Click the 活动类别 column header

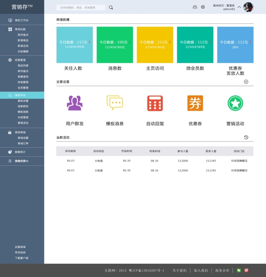[x=70, y=151]
